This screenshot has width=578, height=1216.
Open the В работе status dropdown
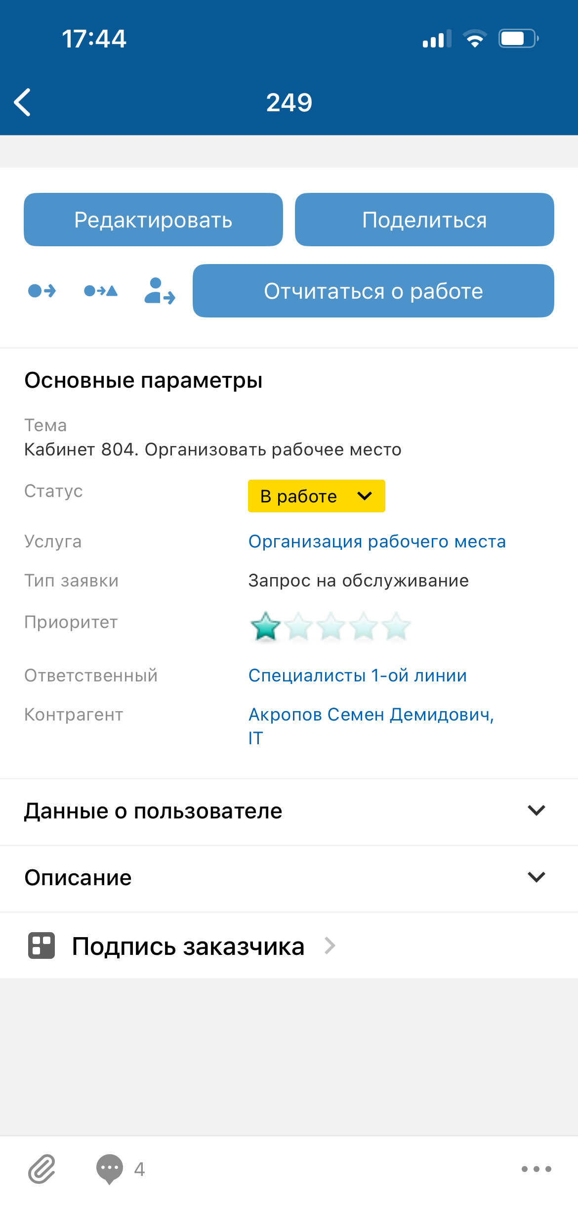316,496
